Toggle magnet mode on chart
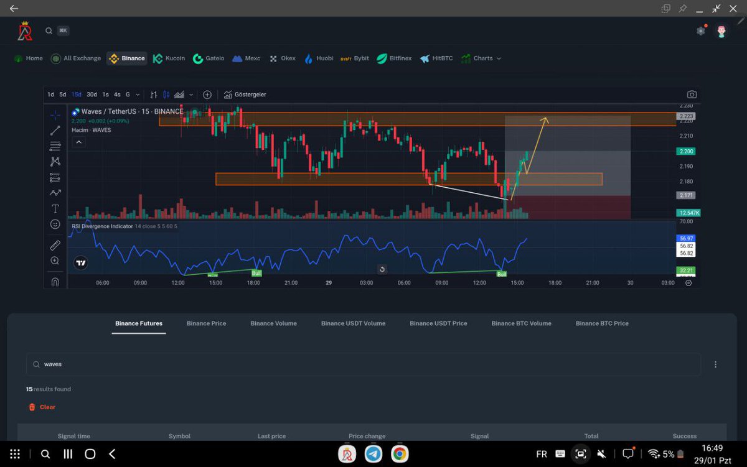Viewport: 747px width, 467px height. 55,282
